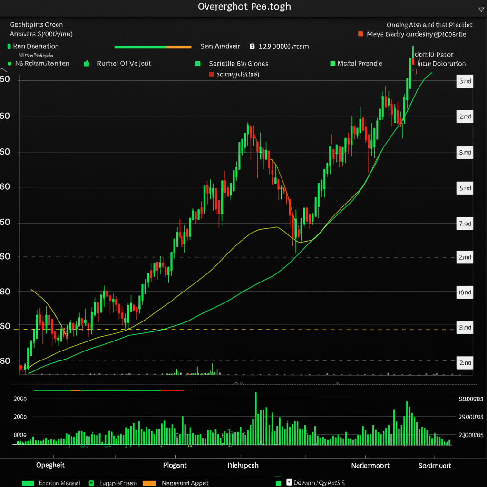Click the green dot icon beside 'Eugan bErrean'

click(x=91, y=483)
